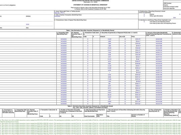Select the Form filed by More than One Reporting Person line
Viewport: 181px width, 135px height.
pos(163,23)
